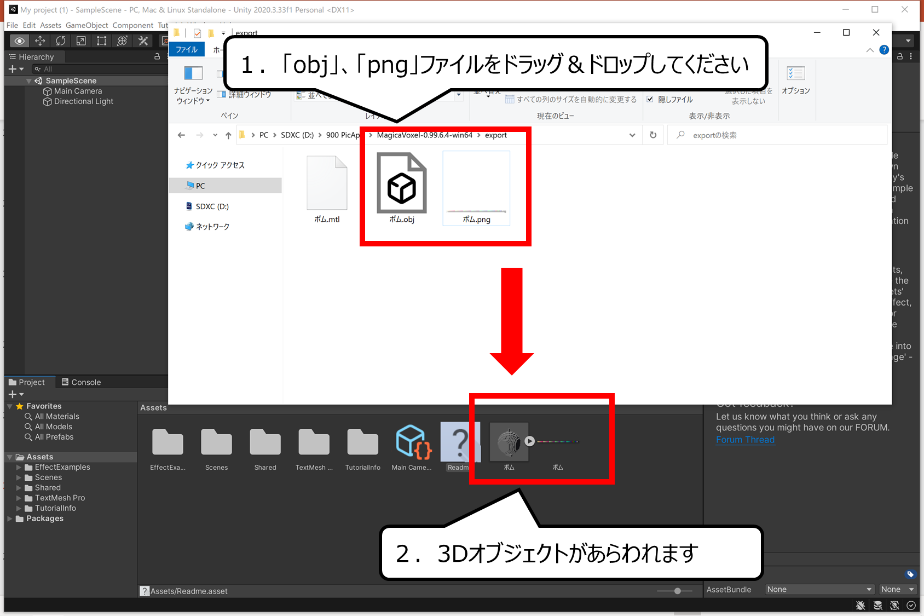924x616 pixels.
Task: Click the MagicaVoxel-0.99.6.4-win64 breadcrumb
Action: [x=424, y=135]
